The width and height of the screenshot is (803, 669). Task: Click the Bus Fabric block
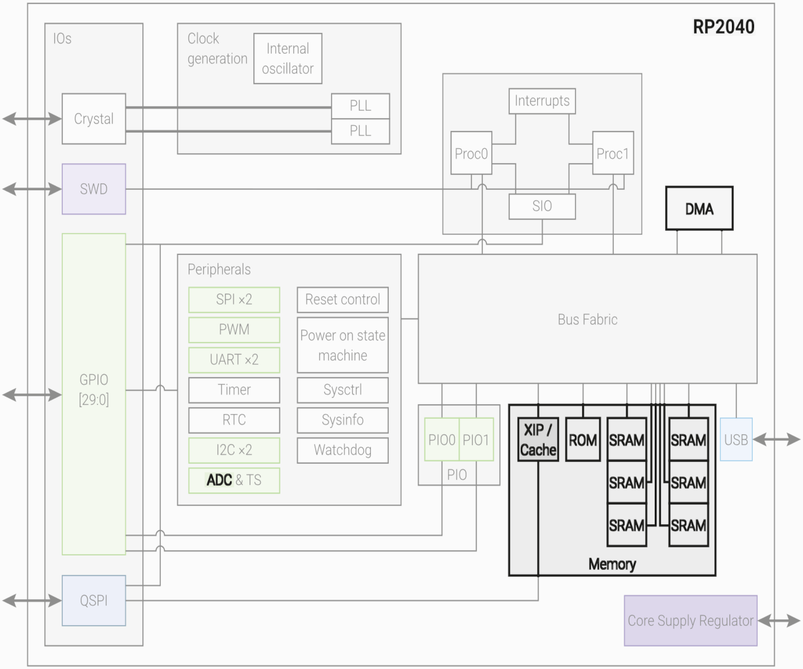pyautogui.click(x=587, y=319)
